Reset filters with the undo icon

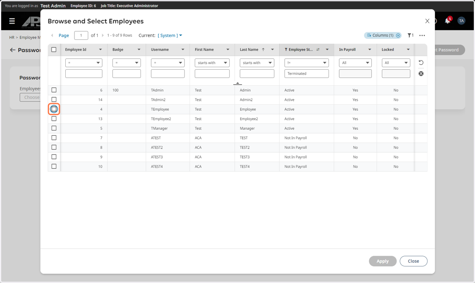pos(421,63)
